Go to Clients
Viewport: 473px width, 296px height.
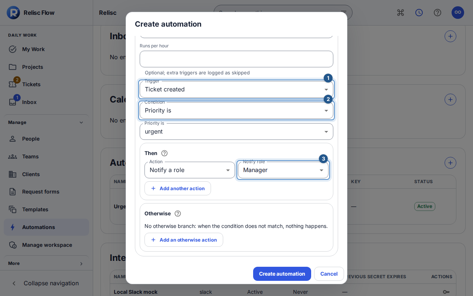(46, 174)
